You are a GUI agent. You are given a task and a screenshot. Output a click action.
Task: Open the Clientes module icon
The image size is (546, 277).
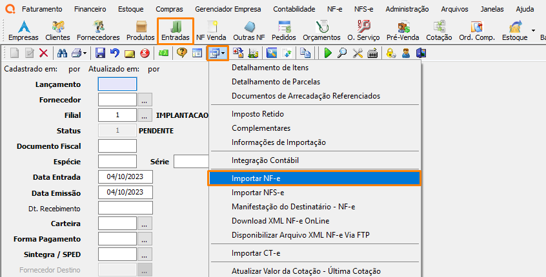click(x=57, y=30)
